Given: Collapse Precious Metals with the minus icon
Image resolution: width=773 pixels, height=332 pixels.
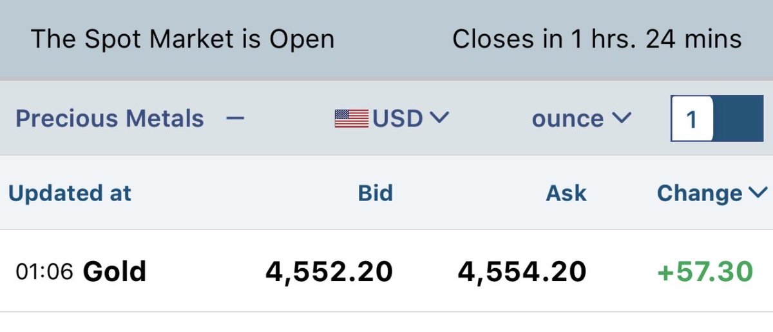Looking at the screenshot, I should point(236,119).
